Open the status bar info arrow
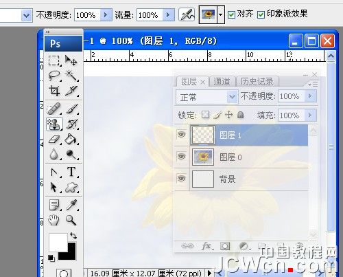 tap(209, 273)
